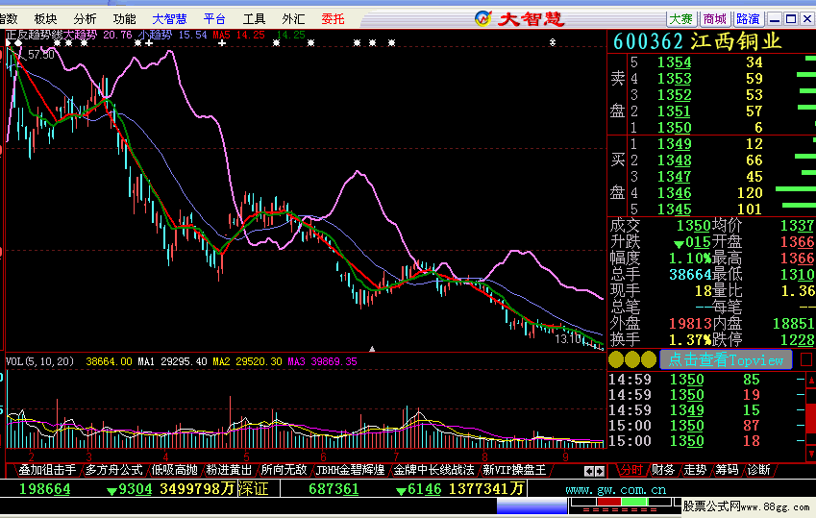Switch to the 所向无敌 tab

tap(284, 470)
